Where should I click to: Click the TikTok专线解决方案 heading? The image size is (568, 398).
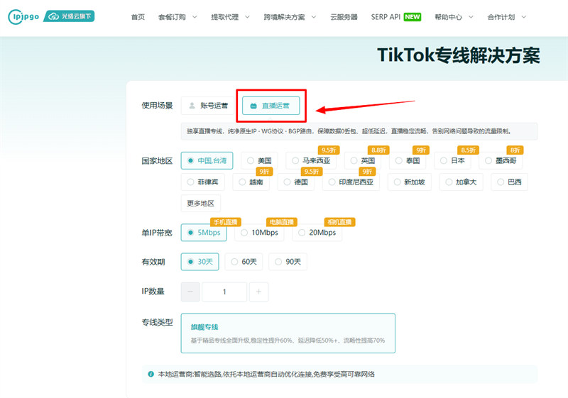459,55
